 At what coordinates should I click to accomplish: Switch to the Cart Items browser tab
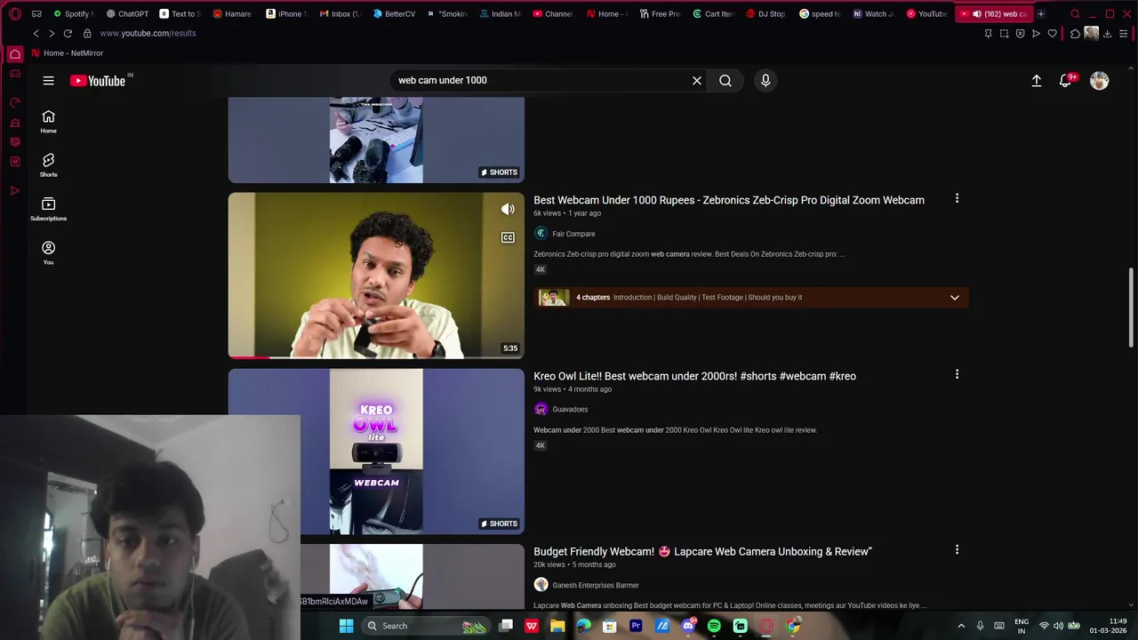click(x=712, y=14)
